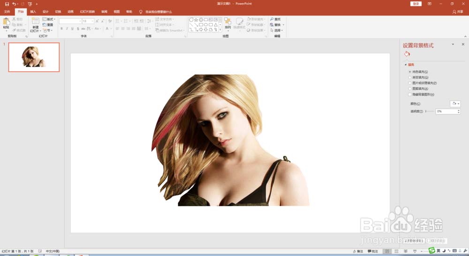Open the fill color (颜色) dropdown

(x=455, y=104)
